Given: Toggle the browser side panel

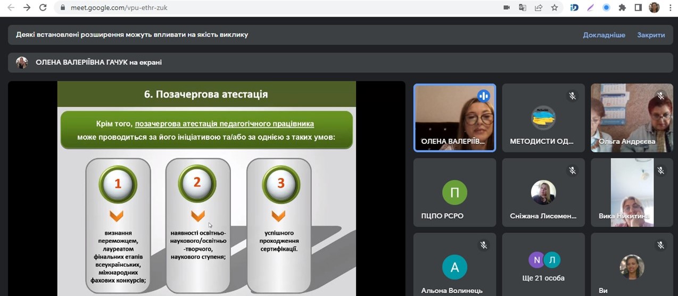Looking at the screenshot, I should tap(638, 7).
